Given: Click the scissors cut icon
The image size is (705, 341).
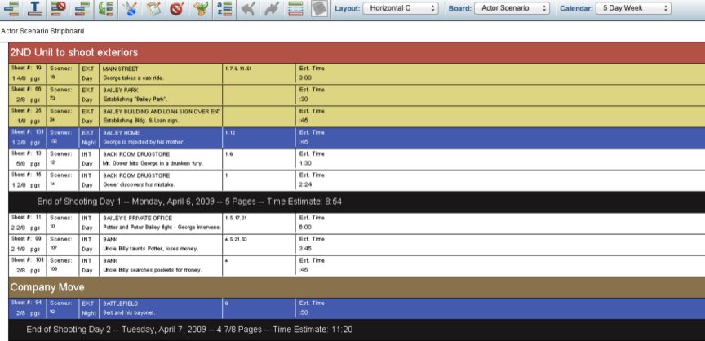Looking at the screenshot, I should point(130,8).
